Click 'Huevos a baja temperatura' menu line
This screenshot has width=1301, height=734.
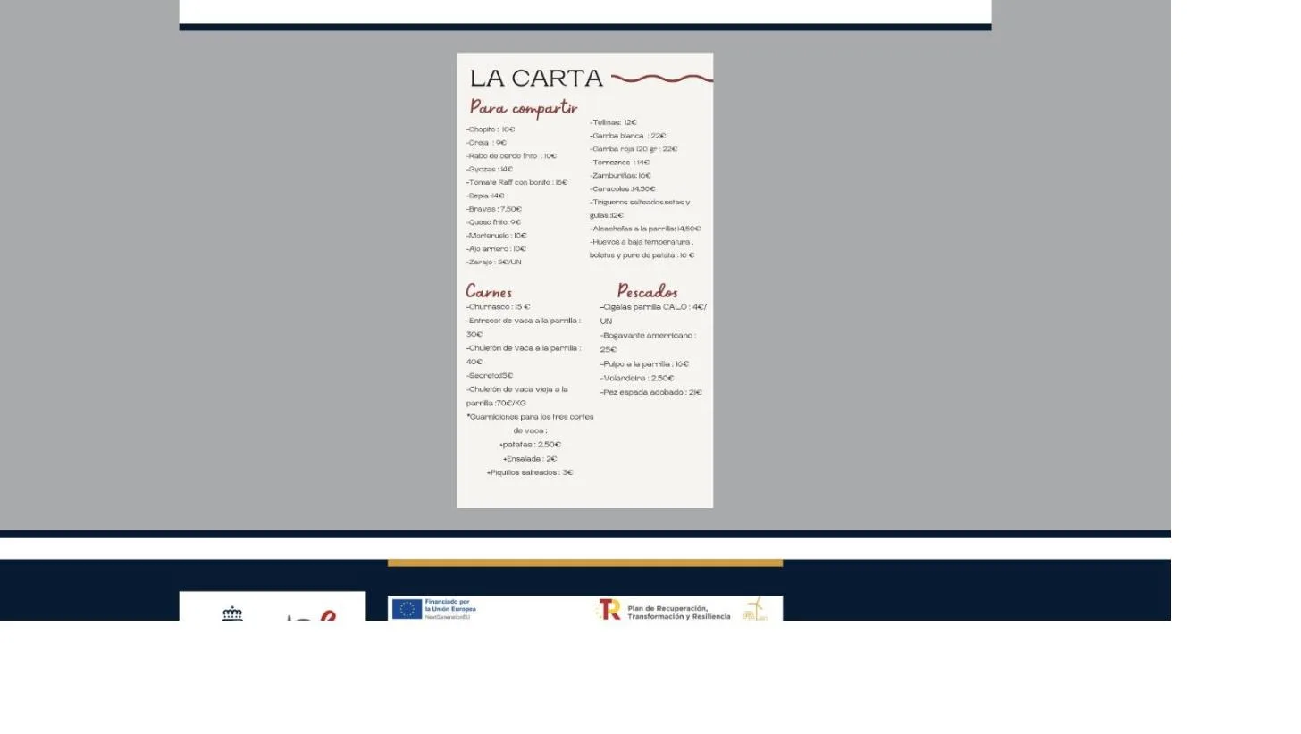click(x=642, y=242)
